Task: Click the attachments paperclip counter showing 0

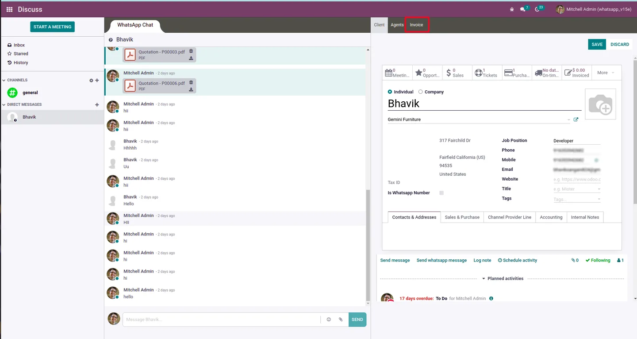Action: tap(575, 260)
